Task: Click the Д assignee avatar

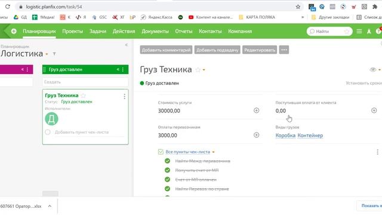Action: [52, 119]
